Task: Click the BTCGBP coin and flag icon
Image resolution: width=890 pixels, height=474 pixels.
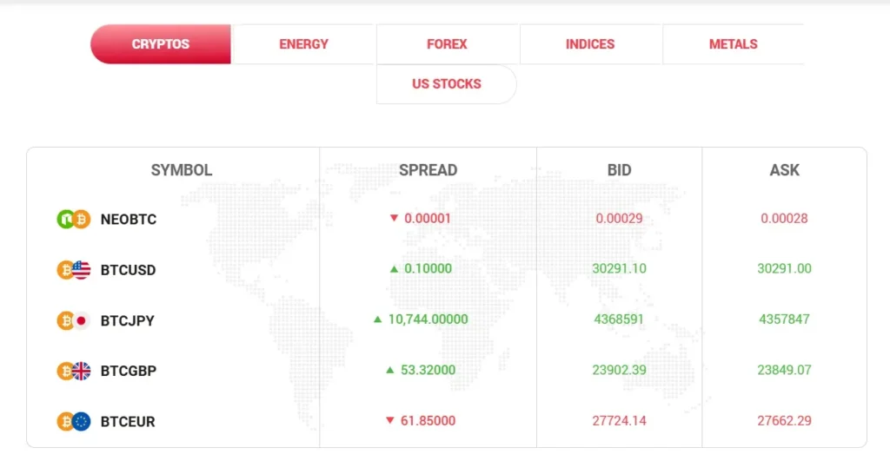Action: tap(74, 371)
